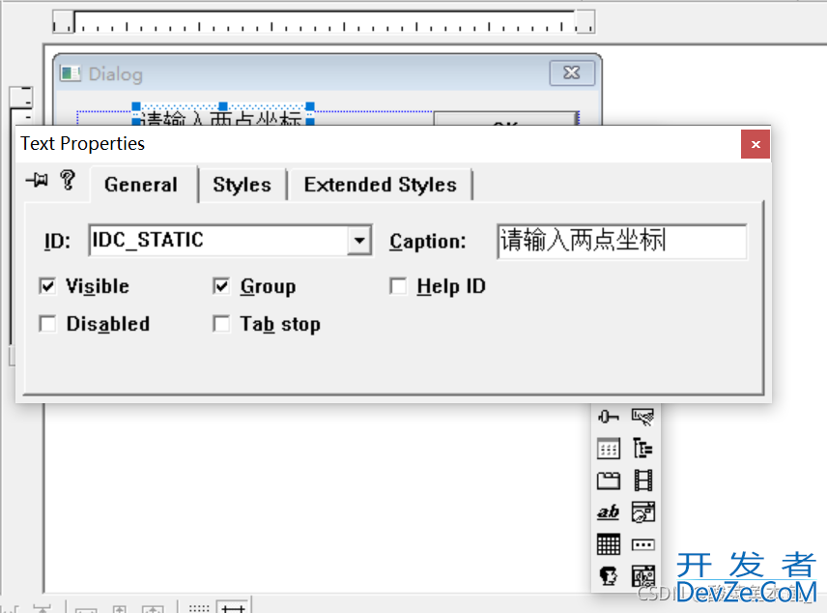Select the Animate (film strip) control tool
This screenshot has height=613, width=827.
click(x=642, y=481)
